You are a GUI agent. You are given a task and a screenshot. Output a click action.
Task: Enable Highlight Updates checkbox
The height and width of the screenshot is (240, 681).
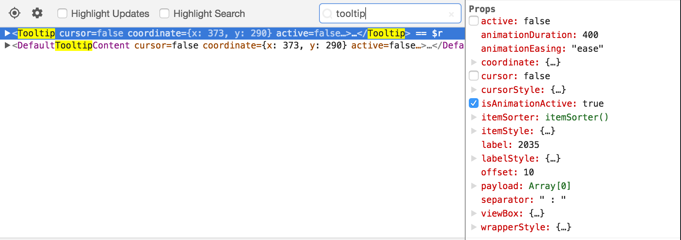point(62,14)
